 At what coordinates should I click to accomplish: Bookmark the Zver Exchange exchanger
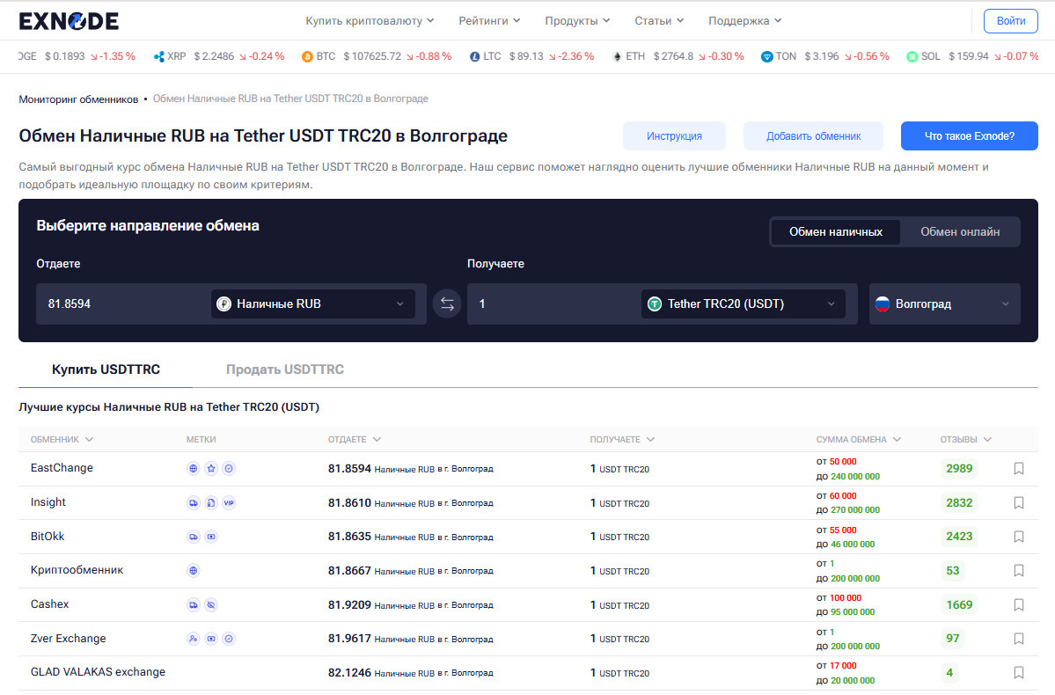coord(1019,639)
